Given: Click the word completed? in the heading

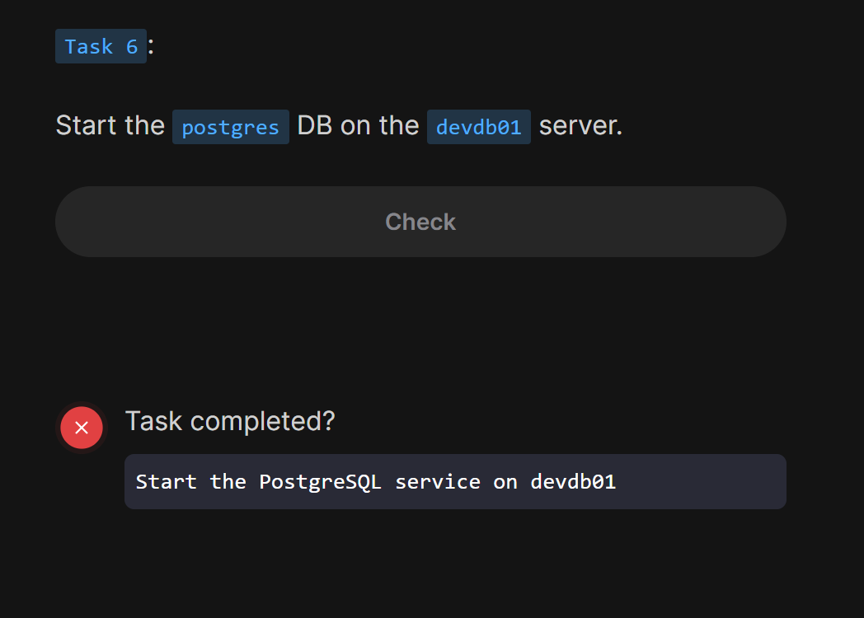Looking at the screenshot, I should coord(263,421).
